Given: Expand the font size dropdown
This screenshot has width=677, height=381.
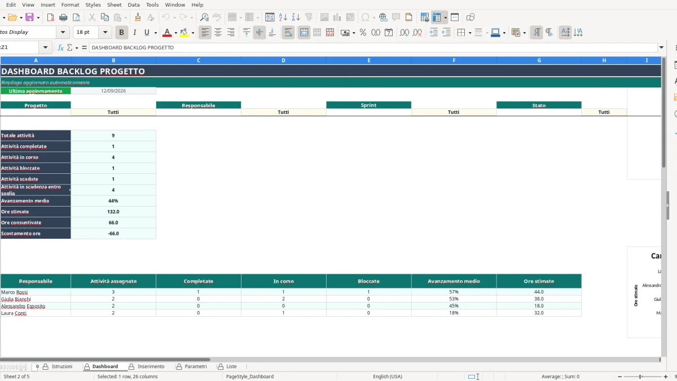Looking at the screenshot, I should pos(105,32).
